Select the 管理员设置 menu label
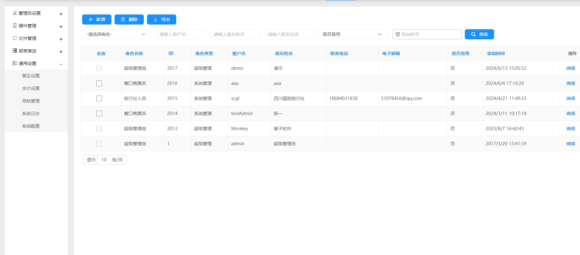This screenshot has height=255, width=580. [30, 13]
